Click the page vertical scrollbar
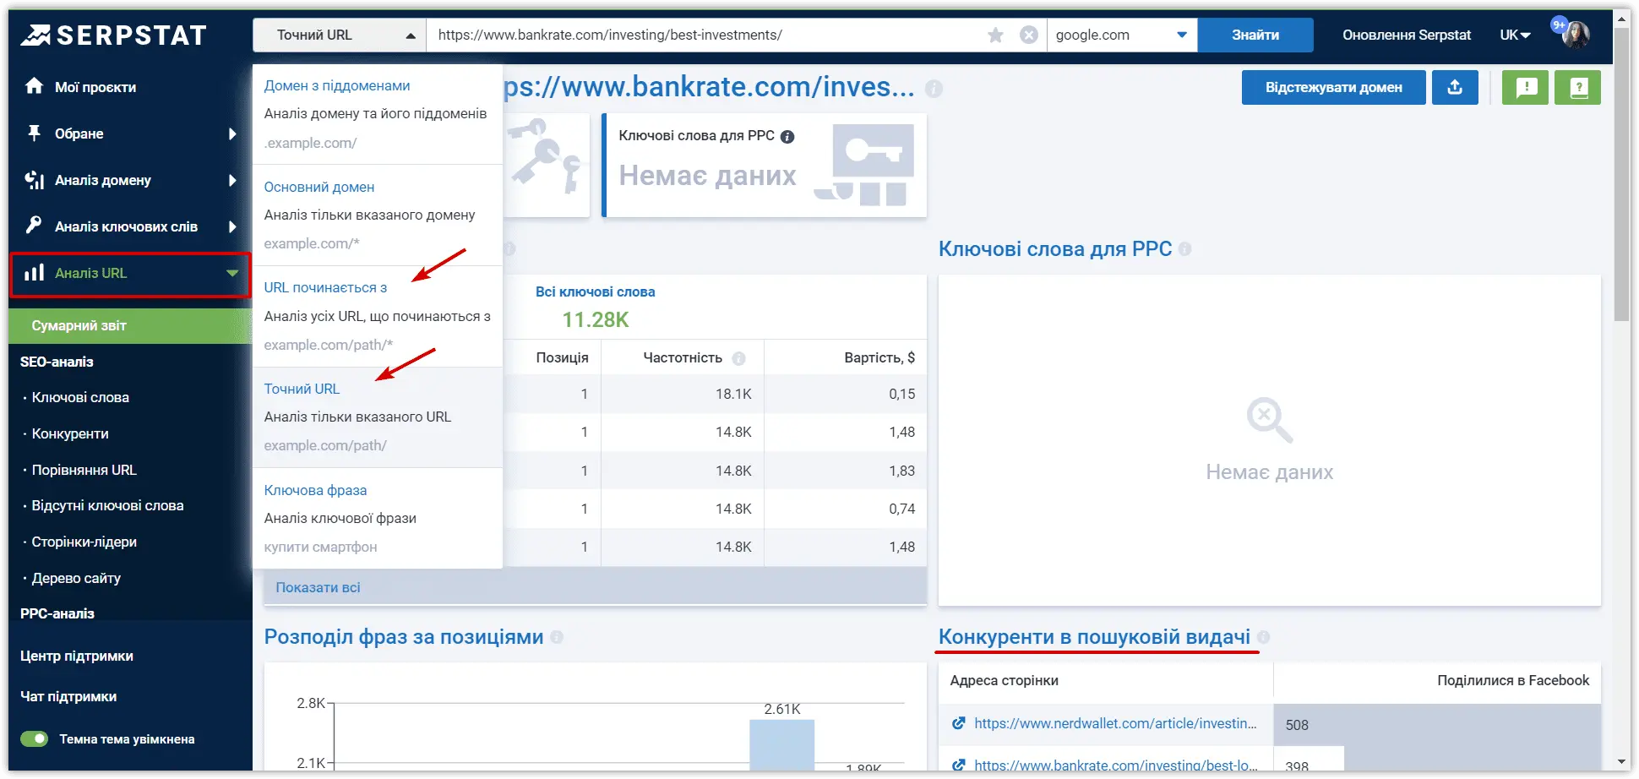 click(1621, 175)
